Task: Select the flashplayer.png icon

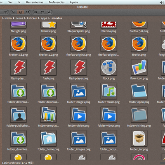Action: (79, 67)
